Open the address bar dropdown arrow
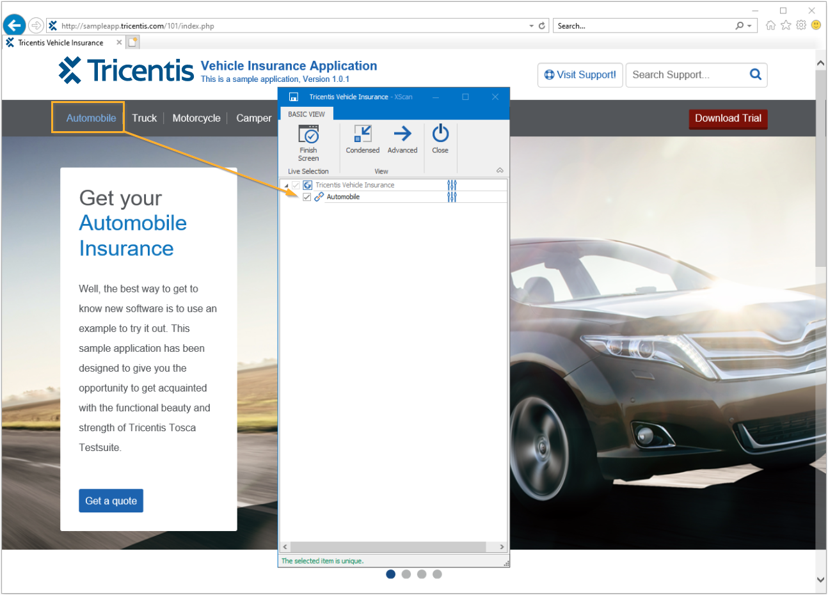 coord(531,26)
